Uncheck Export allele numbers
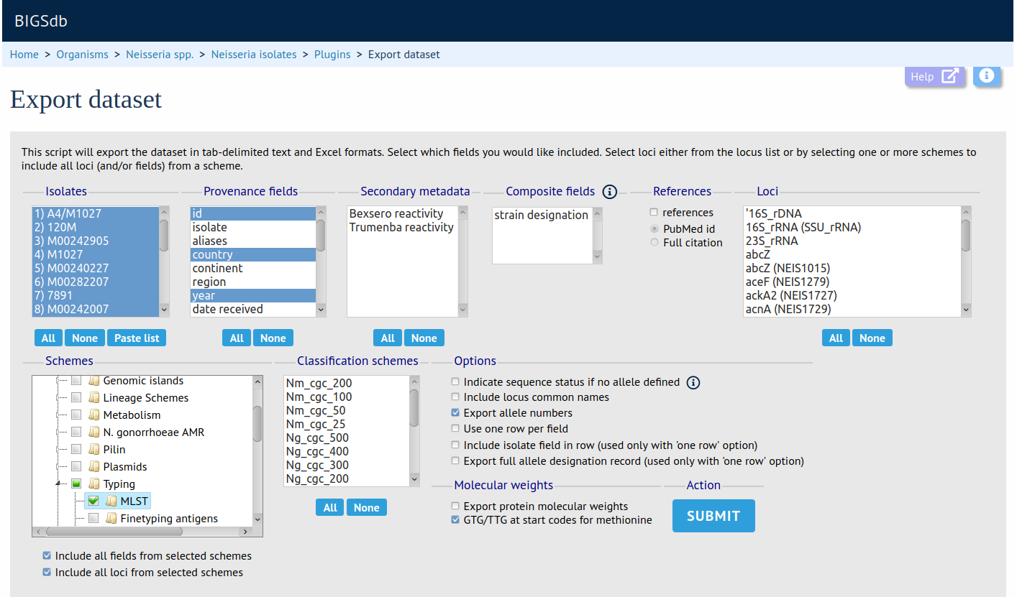 point(455,413)
